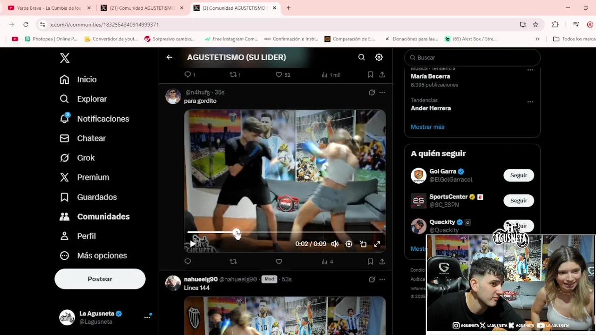The height and width of the screenshot is (335, 596).
Task: Open Photopea bookmark
Action: pos(51,39)
